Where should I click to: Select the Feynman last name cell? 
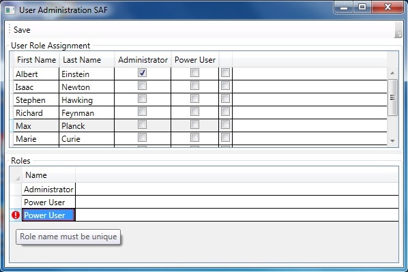tap(87, 113)
